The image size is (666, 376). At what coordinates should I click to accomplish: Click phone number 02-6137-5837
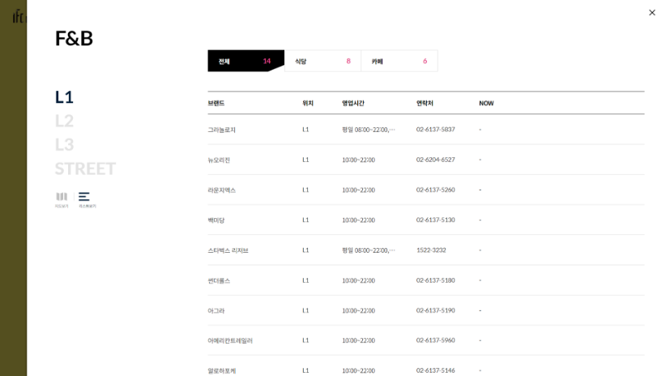tap(435, 130)
